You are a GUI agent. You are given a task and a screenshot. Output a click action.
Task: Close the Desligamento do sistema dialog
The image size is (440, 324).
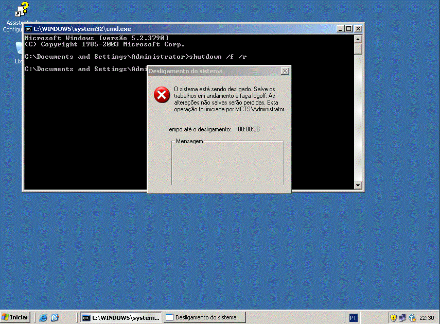(285, 71)
